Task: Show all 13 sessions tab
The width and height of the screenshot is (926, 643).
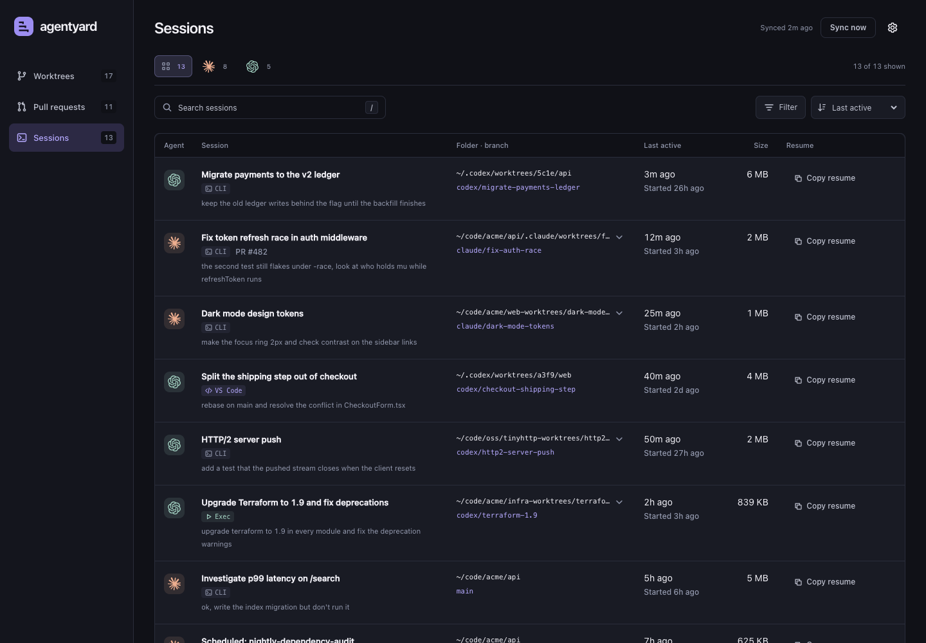Action: coord(173,66)
